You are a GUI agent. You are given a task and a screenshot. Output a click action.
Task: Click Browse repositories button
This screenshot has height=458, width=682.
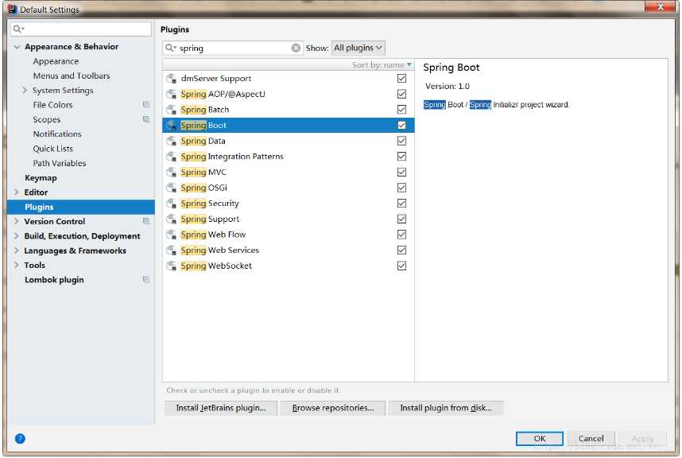pyautogui.click(x=333, y=408)
